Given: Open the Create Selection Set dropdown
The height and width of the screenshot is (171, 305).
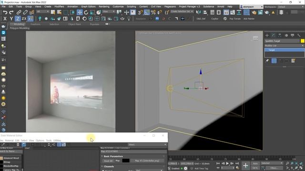Looking at the screenshot, I should (182, 11).
